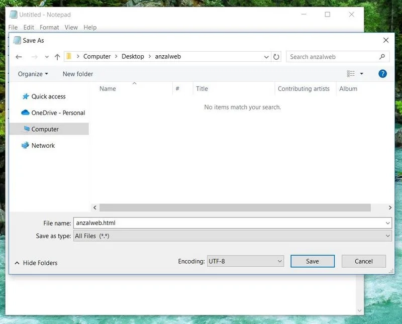Click the Change your view icon
Screen dimensions: 402x324
[x=351, y=74]
